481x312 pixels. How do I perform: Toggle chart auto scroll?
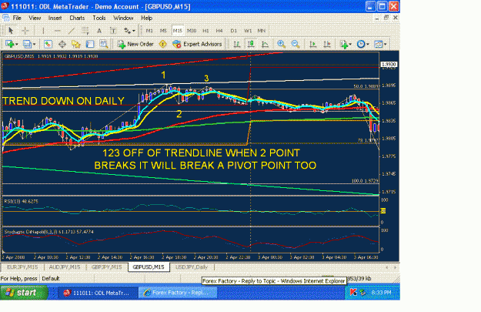(313, 44)
